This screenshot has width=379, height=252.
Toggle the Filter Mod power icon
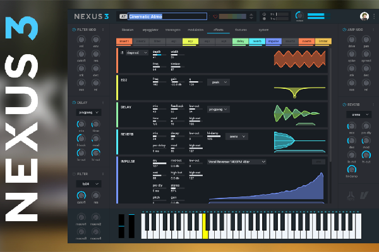(74, 30)
